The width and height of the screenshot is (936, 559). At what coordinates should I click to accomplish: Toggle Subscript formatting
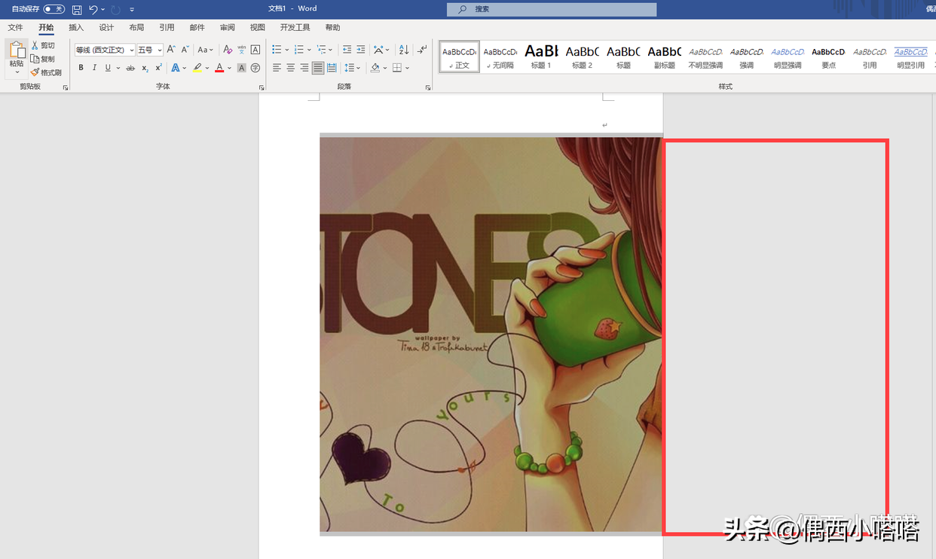click(x=145, y=68)
